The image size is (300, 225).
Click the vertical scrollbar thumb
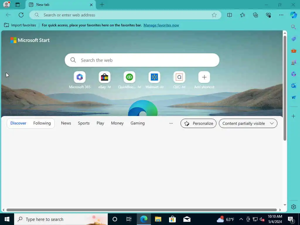click(x=285, y=88)
